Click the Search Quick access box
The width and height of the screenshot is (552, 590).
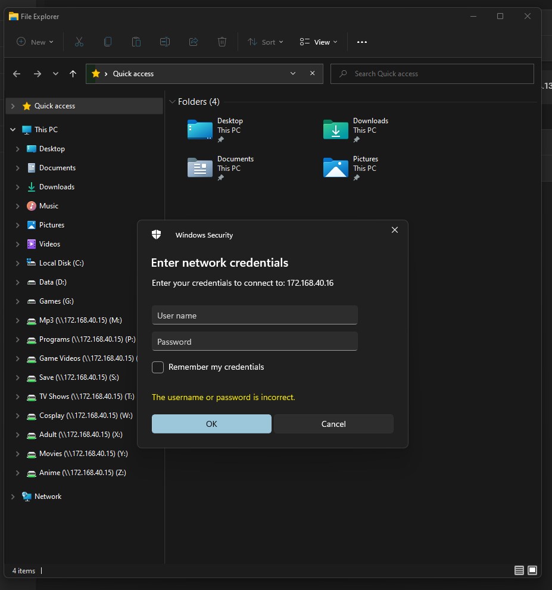pos(432,74)
